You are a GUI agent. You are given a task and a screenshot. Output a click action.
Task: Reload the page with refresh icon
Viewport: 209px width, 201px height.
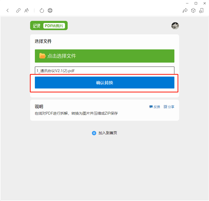click(x=42, y=10)
